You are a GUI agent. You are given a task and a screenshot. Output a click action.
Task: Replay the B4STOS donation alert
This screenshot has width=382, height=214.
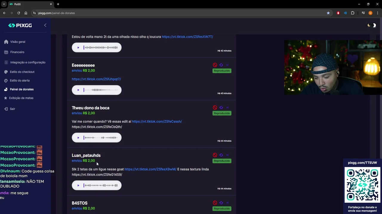221,203
